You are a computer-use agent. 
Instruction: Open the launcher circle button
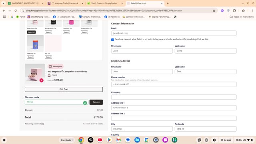point(4,140)
